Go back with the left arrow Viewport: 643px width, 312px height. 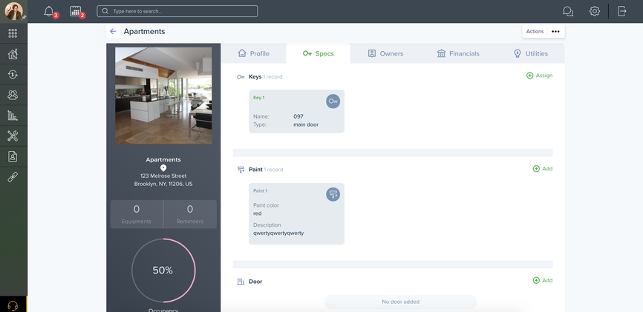(113, 32)
